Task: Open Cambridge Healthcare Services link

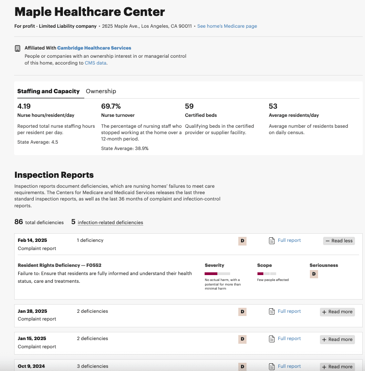Action: tap(94, 47)
